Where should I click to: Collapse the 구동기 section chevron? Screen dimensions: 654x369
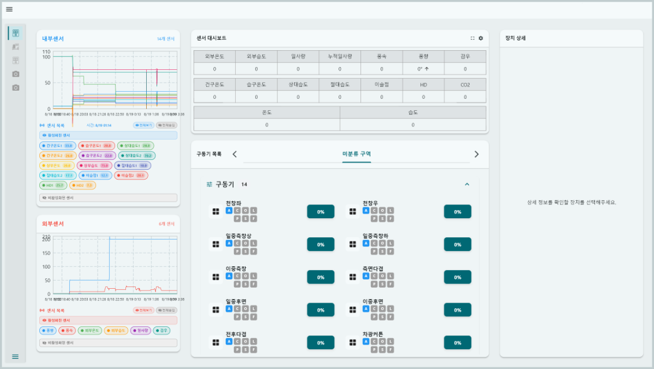pos(467,184)
